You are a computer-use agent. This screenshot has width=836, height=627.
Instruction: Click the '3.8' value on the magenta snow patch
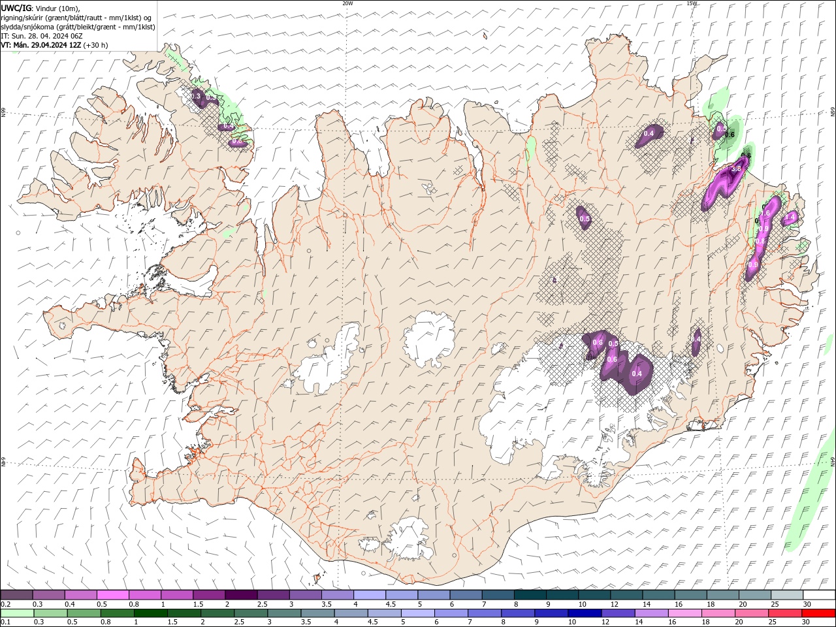736,169
